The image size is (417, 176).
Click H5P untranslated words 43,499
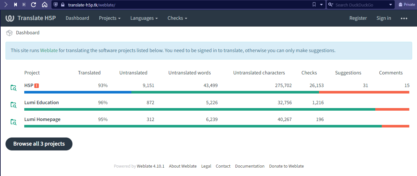click(210, 85)
